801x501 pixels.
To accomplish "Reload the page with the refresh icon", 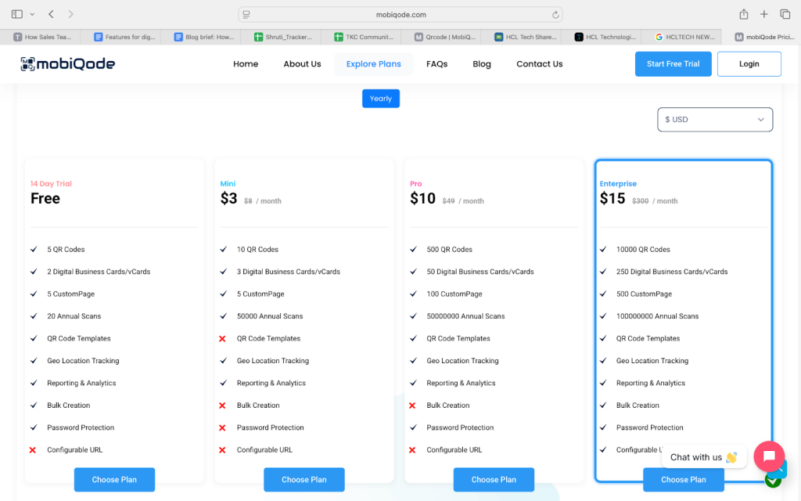I will [555, 14].
